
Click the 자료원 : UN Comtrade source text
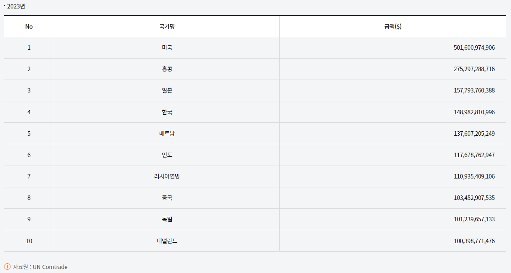(x=40, y=267)
